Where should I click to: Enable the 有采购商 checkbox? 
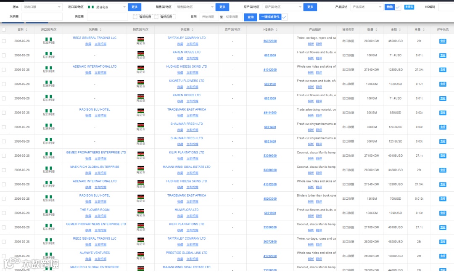click(x=135, y=17)
